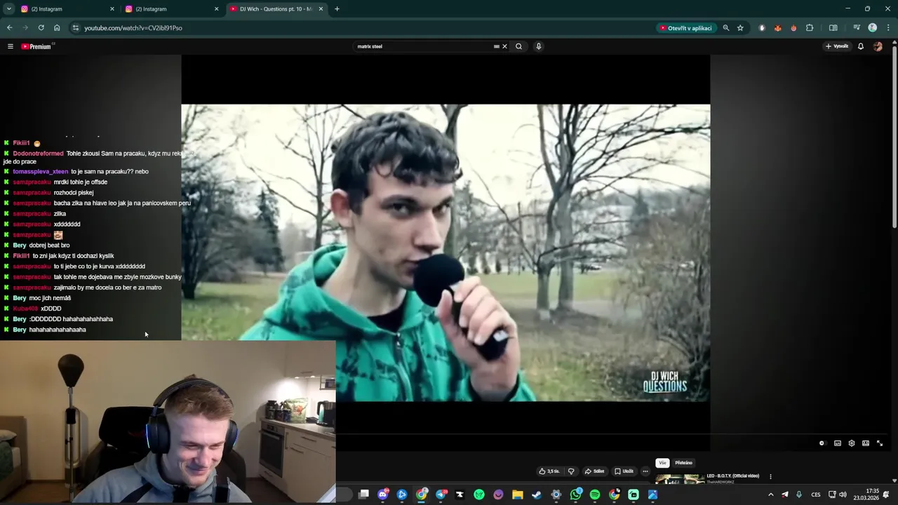Go back in browser history
898x505 pixels.
point(10,28)
